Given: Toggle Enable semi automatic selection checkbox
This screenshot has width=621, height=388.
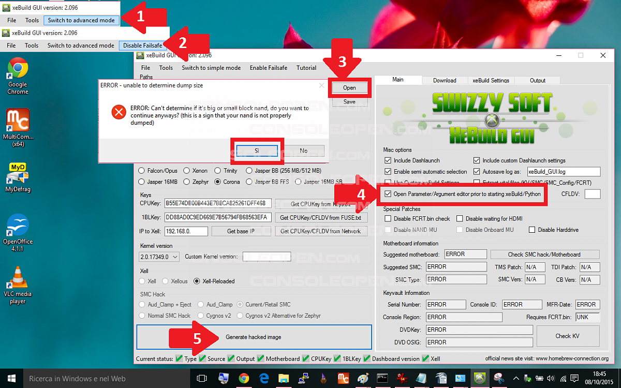Looking at the screenshot, I should [x=388, y=171].
